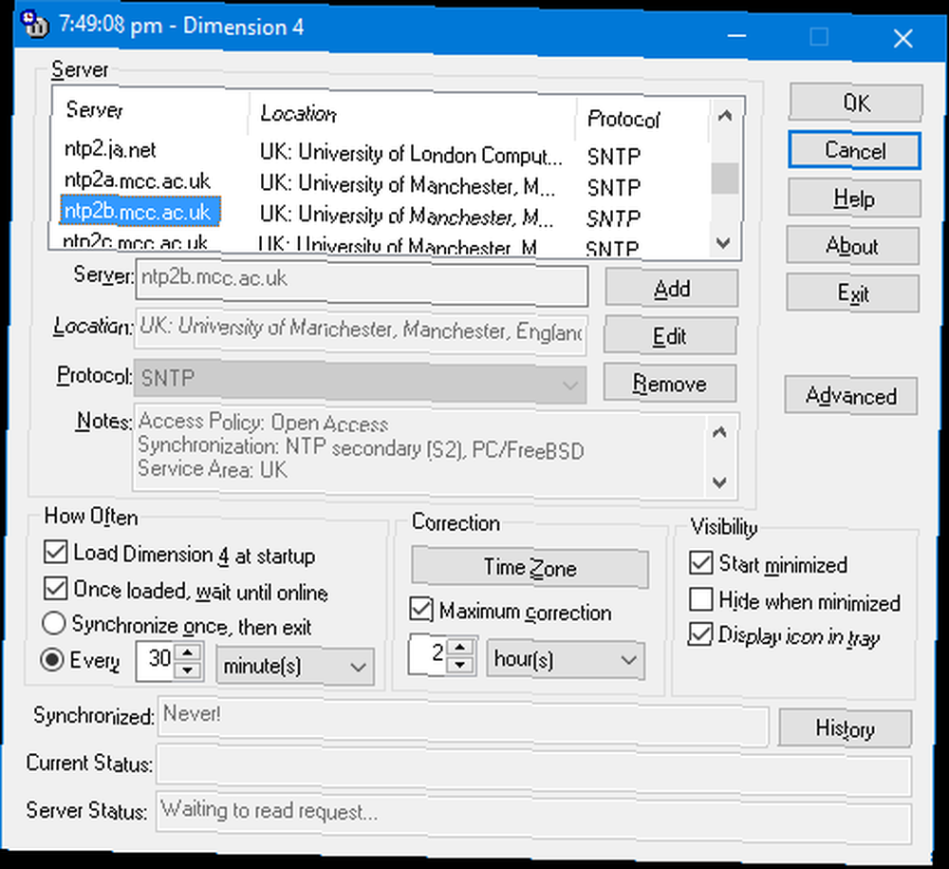Click the Location input field
Image resolution: width=949 pixels, height=869 pixels.
pyautogui.click(x=361, y=331)
